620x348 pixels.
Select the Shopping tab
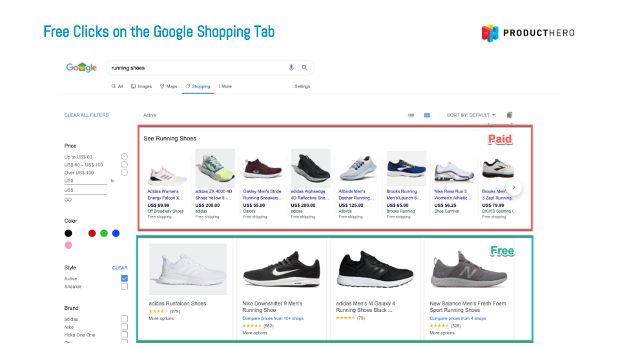(x=198, y=86)
